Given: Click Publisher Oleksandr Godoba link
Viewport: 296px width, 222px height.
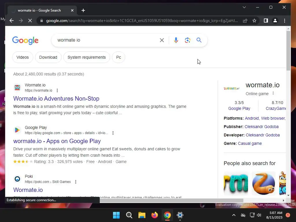Looking at the screenshot, I should [261, 127].
